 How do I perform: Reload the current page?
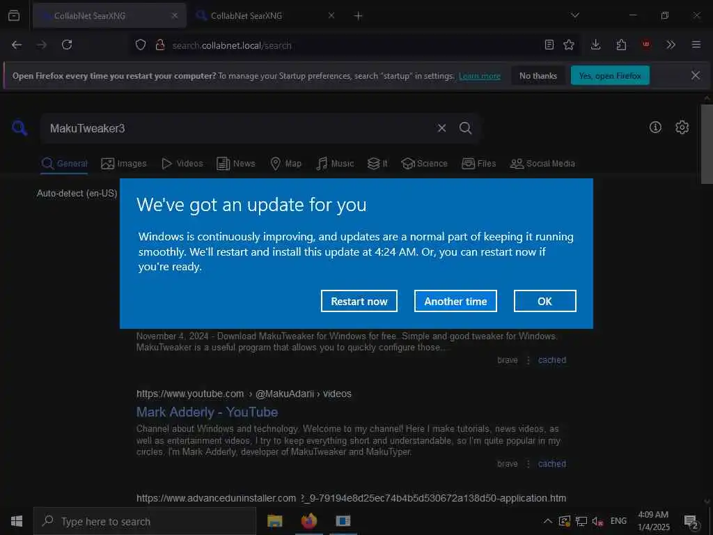(67, 45)
